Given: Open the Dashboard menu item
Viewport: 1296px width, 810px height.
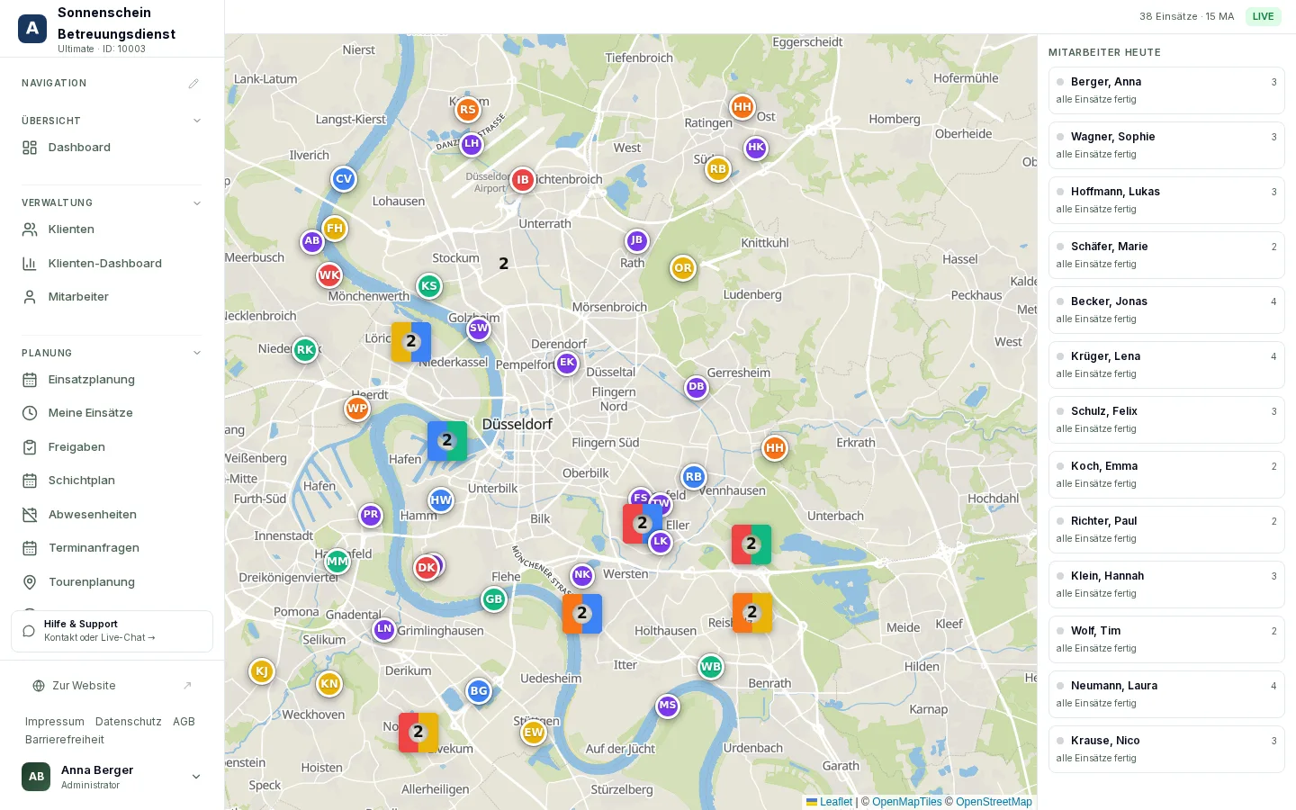Looking at the screenshot, I should [x=112, y=148].
